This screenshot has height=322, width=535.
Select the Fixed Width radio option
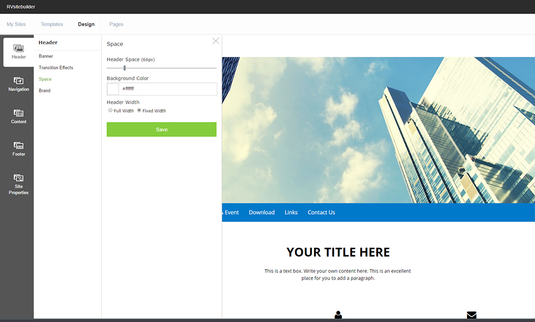click(139, 110)
